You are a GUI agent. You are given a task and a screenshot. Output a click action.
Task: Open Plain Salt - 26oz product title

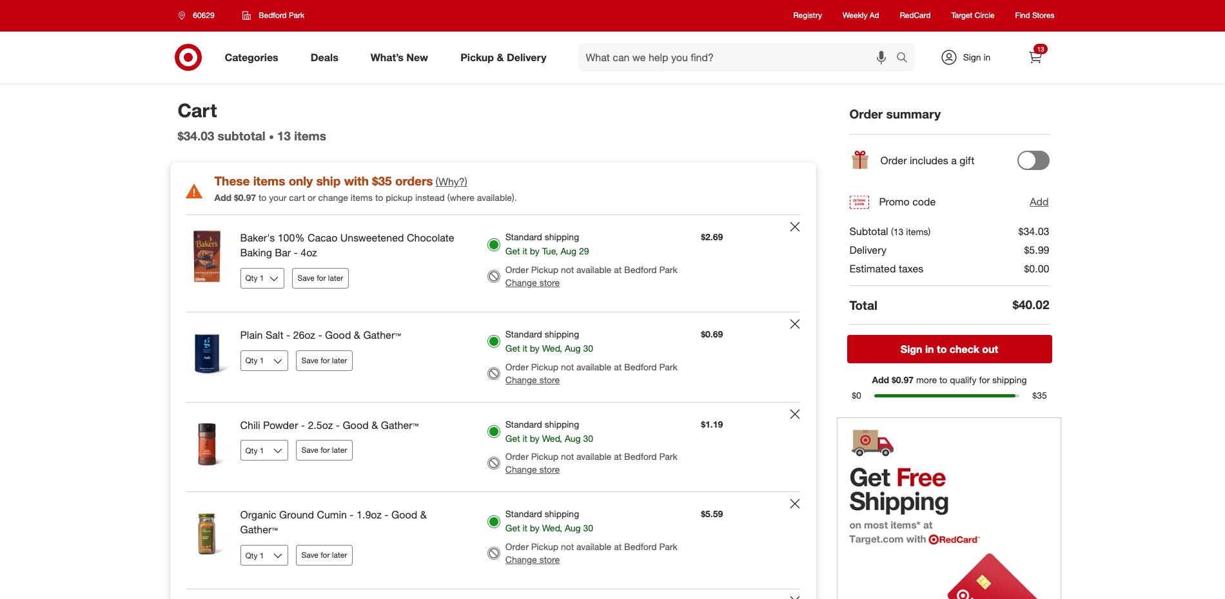[x=321, y=335]
